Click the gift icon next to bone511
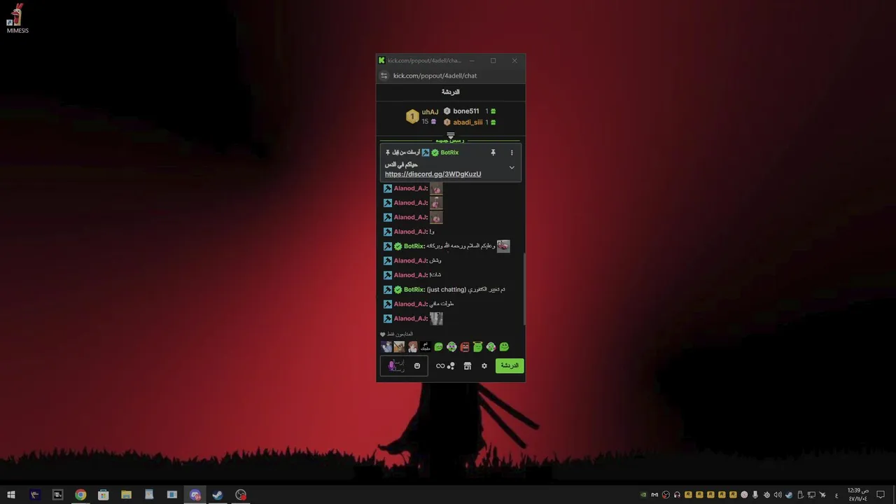The image size is (896, 504). pyautogui.click(x=493, y=111)
